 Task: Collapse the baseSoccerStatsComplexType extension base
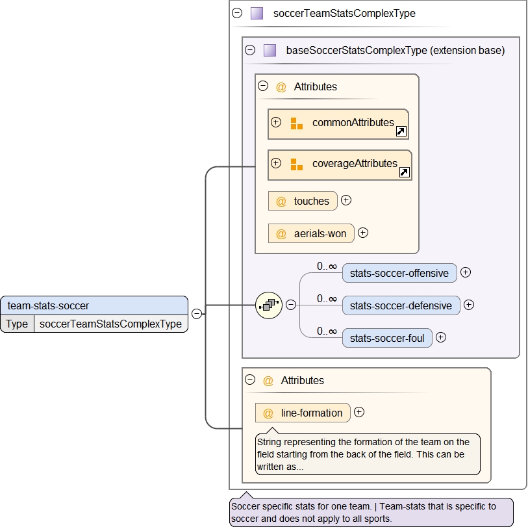pyautogui.click(x=250, y=50)
